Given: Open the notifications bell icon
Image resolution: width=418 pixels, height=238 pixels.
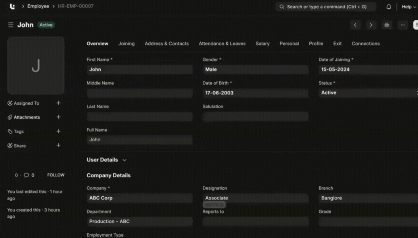Looking at the screenshot, I should [x=388, y=7].
